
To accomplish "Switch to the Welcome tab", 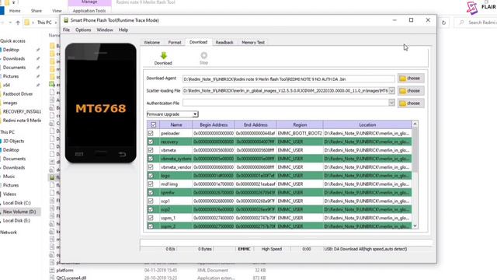I will tap(152, 42).
